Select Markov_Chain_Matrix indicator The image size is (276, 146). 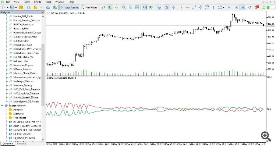click(25, 73)
